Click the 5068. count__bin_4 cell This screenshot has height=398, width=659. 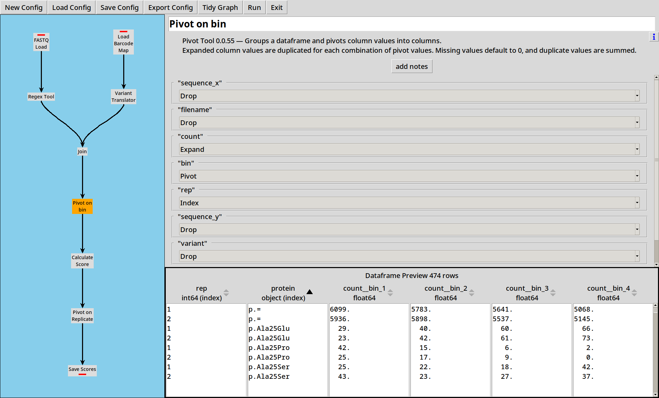613,309
